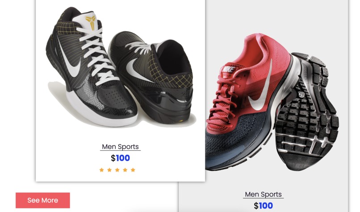Click swoosh on left black high-top shoe
Viewport: 360px width, 212px height.
pyautogui.click(x=70, y=63)
